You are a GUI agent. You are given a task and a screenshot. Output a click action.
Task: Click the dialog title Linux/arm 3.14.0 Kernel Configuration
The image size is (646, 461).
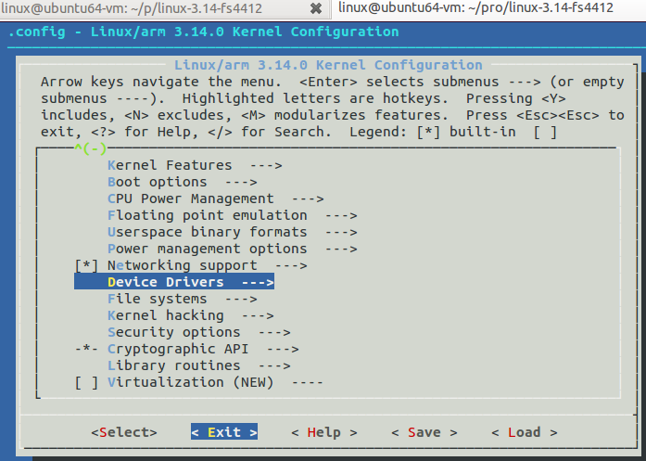[x=328, y=65]
